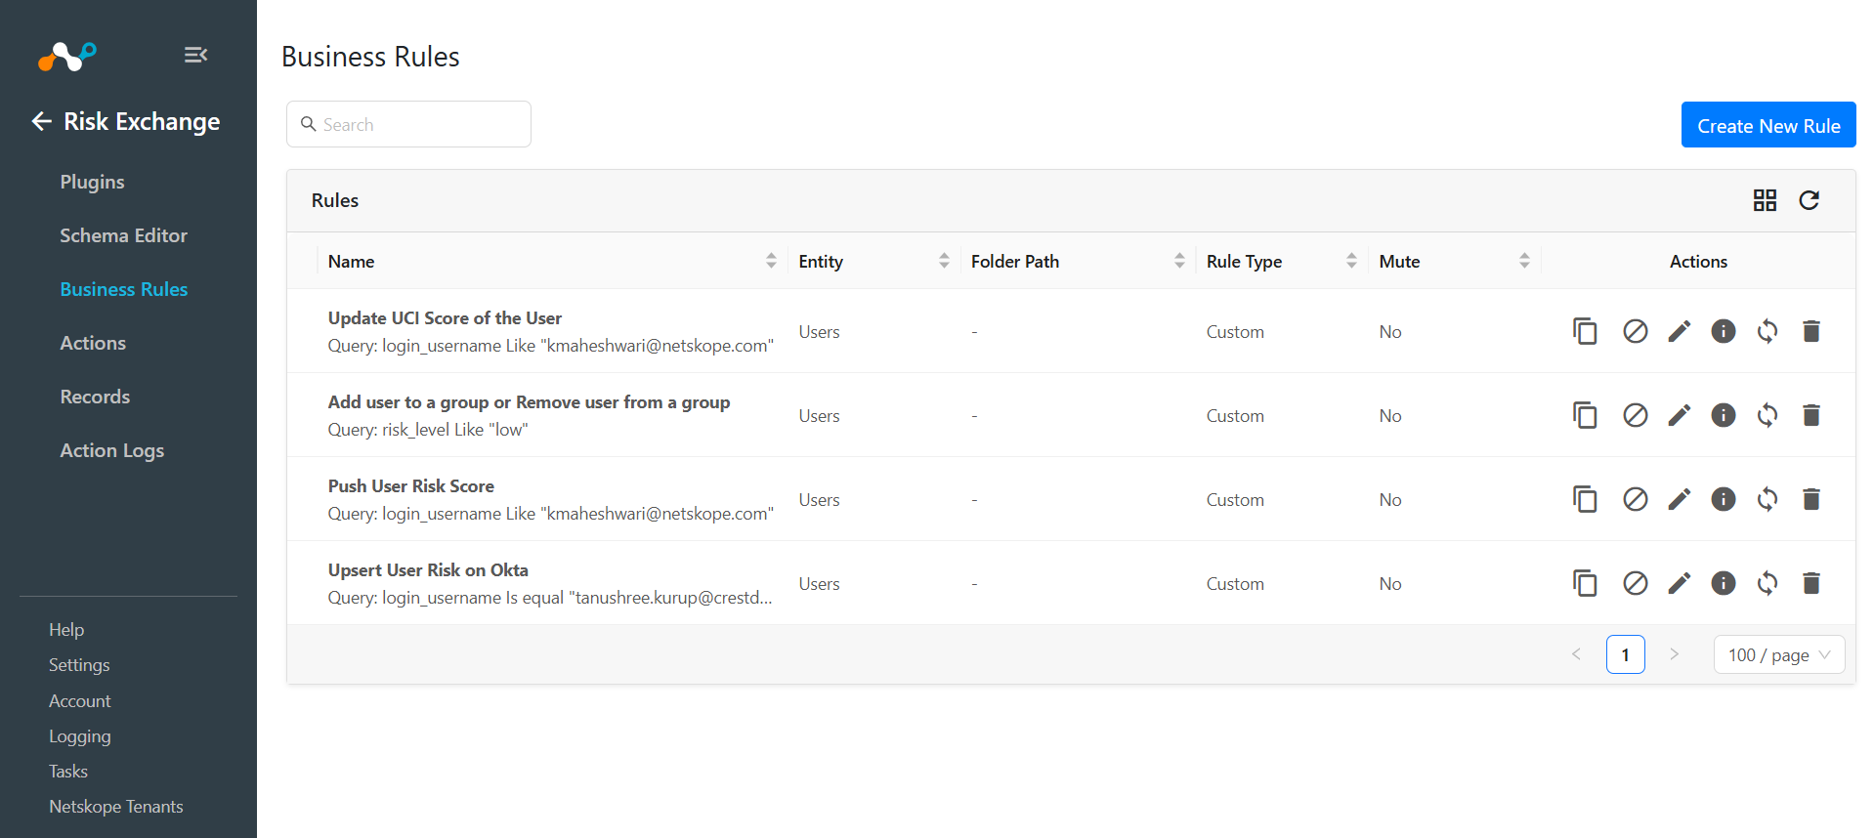1874x838 pixels.
Task: Mute the Push User Risk Score rule
Action: 1636,499
